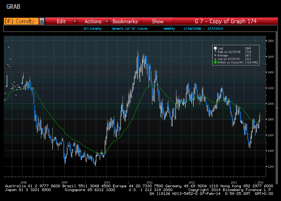Open the Bookmarks menu
This screenshot has height=201, width=281.
tap(125, 21)
